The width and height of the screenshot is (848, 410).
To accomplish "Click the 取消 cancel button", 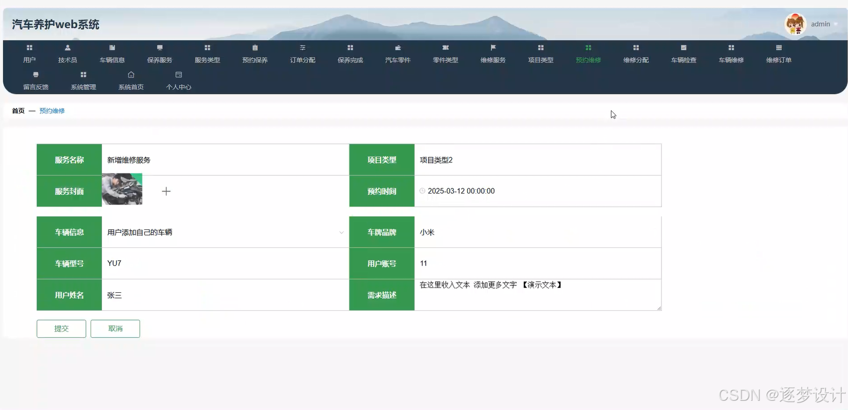I will click(115, 329).
